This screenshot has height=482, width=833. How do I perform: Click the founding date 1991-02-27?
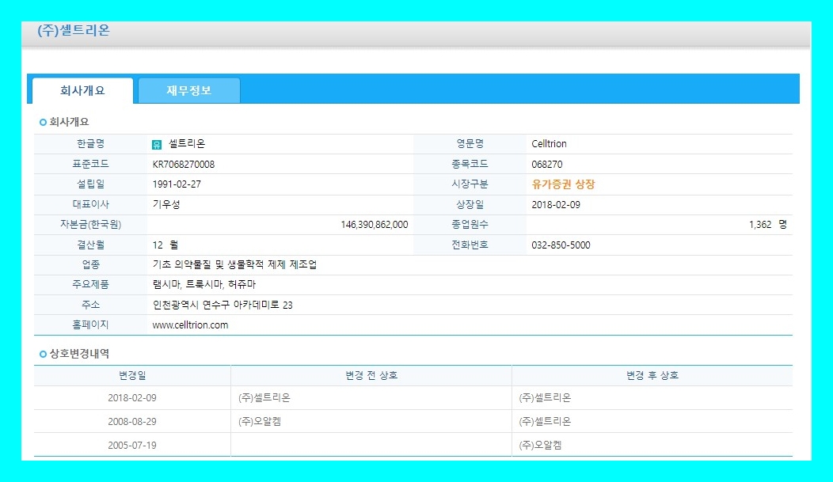point(177,184)
